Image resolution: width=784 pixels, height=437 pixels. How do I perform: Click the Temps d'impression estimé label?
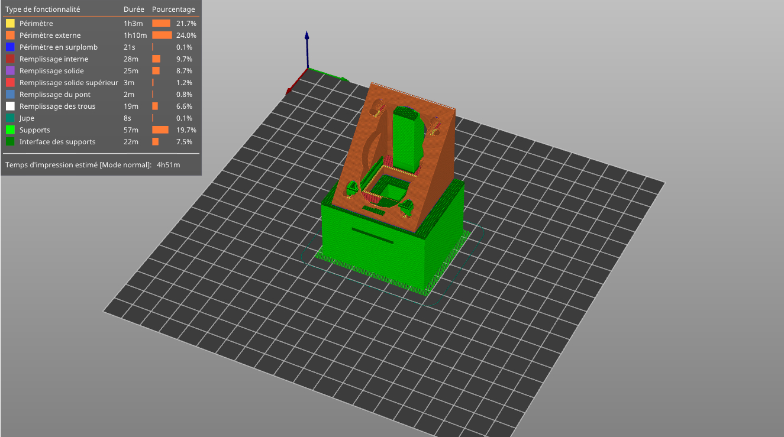pyautogui.click(x=78, y=165)
